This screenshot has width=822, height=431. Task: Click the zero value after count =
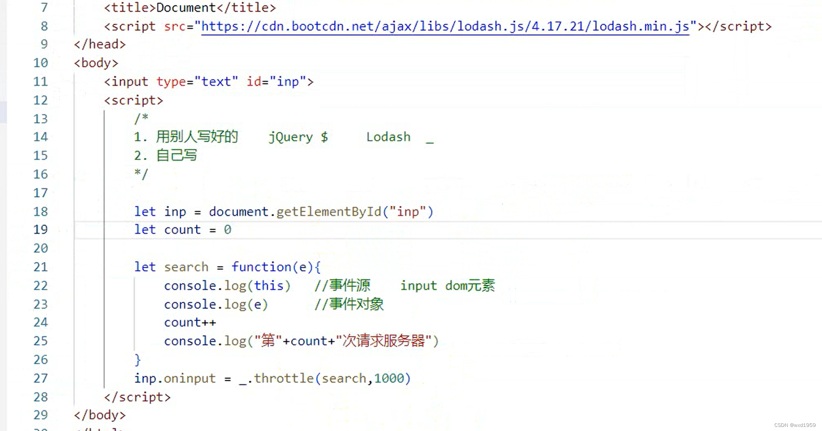point(228,230)
